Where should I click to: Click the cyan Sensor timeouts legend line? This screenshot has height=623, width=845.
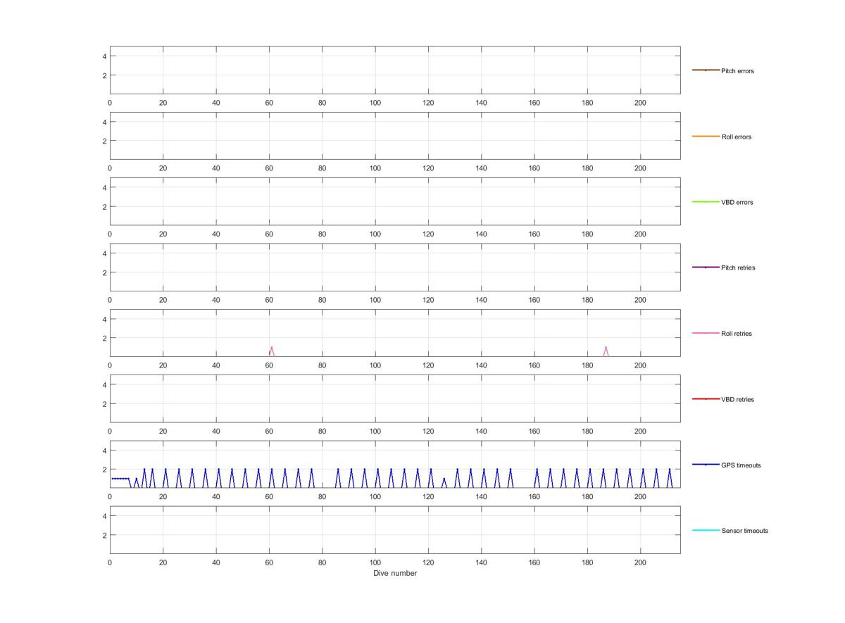pos(706,530)
